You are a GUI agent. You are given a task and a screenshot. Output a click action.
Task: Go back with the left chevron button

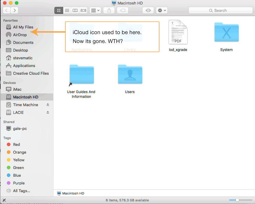7,10
